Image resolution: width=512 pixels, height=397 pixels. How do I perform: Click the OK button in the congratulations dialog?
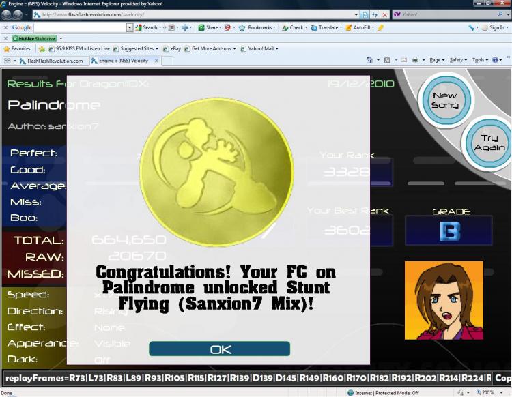(x=219, y=349)
